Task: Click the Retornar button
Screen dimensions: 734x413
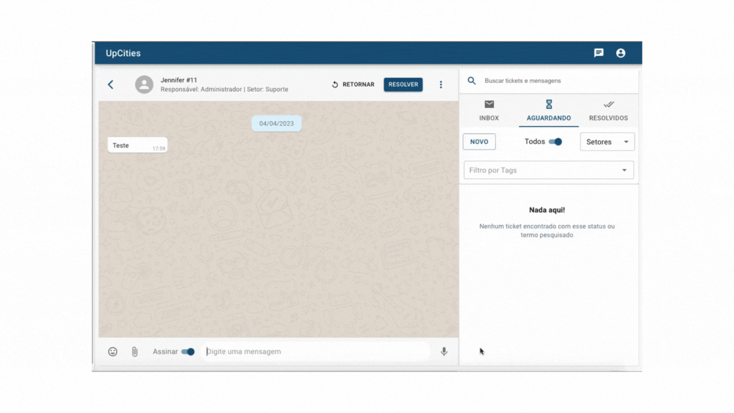Action: coord(353,85)
